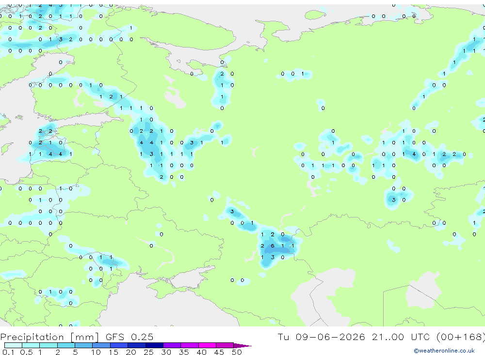Pick the 20–25 mm dark blue swatch
Screen dimensions: 485x355
(x=136, y=345)
